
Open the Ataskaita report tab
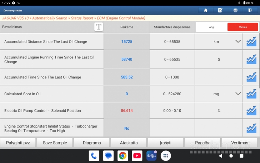point(129,143)
